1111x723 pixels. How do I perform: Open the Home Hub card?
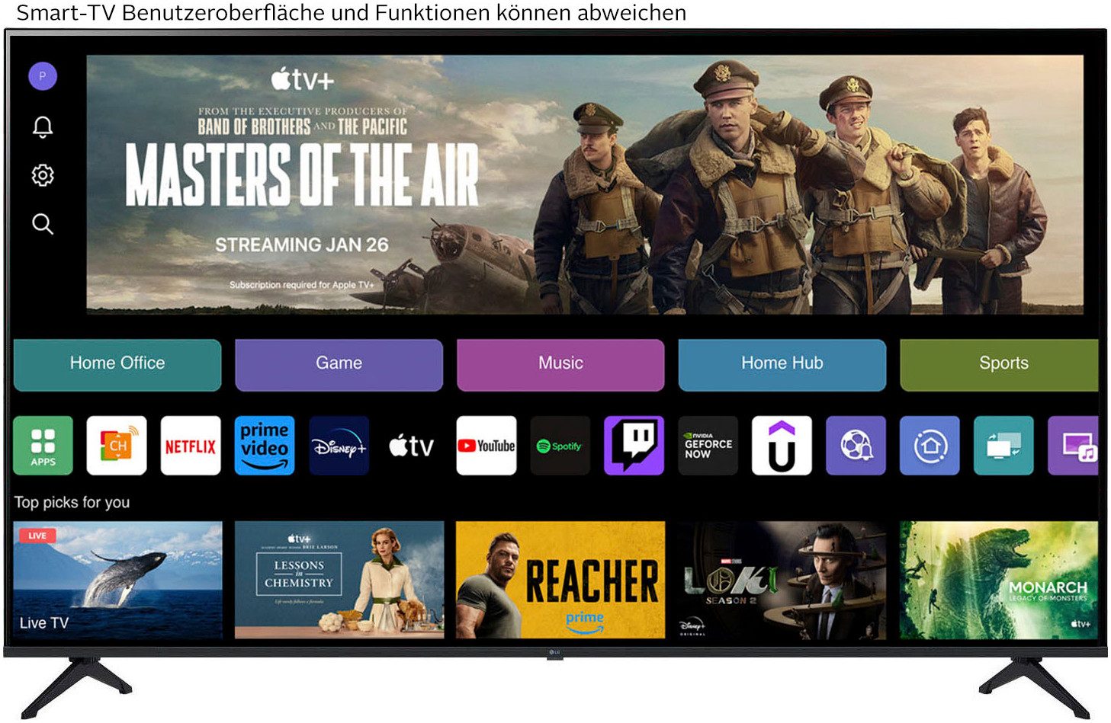(x=782, y=365)
